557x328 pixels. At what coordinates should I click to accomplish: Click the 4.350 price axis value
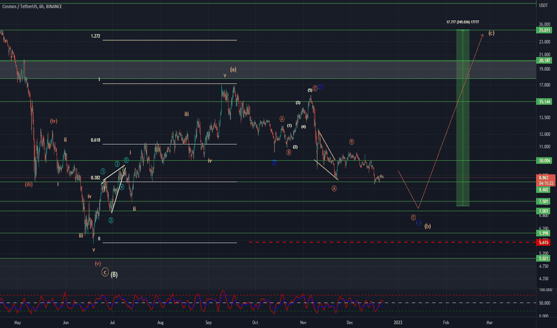(x=543, y=279)
